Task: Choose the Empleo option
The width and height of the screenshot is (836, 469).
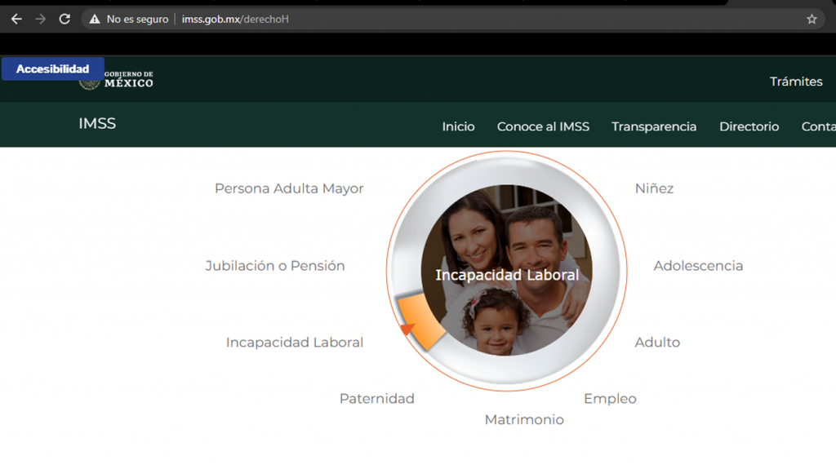Action: [x=610, y=399]
